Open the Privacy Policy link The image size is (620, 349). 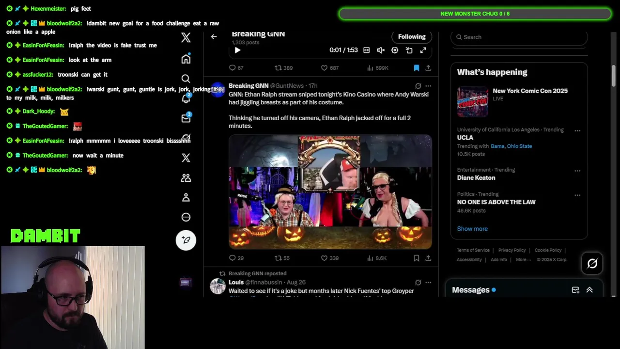coord(512,250)
